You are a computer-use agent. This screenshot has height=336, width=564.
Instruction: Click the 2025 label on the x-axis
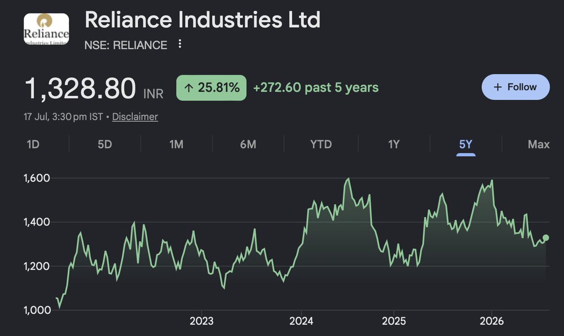pyautogui.click(x=393, y=321)
